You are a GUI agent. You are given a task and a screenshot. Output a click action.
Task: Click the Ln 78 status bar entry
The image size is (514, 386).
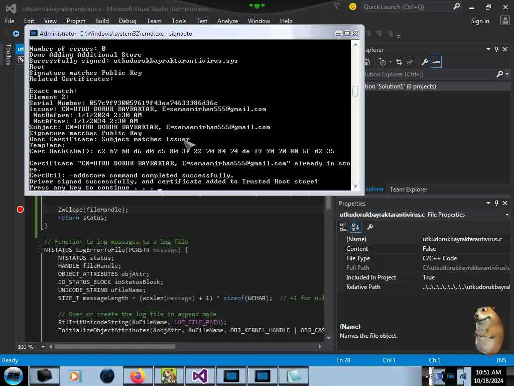click(x=343, y=360)
